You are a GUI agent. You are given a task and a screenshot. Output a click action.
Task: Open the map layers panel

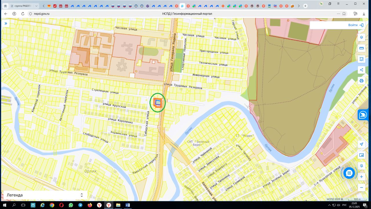click(x=361, y=37)
